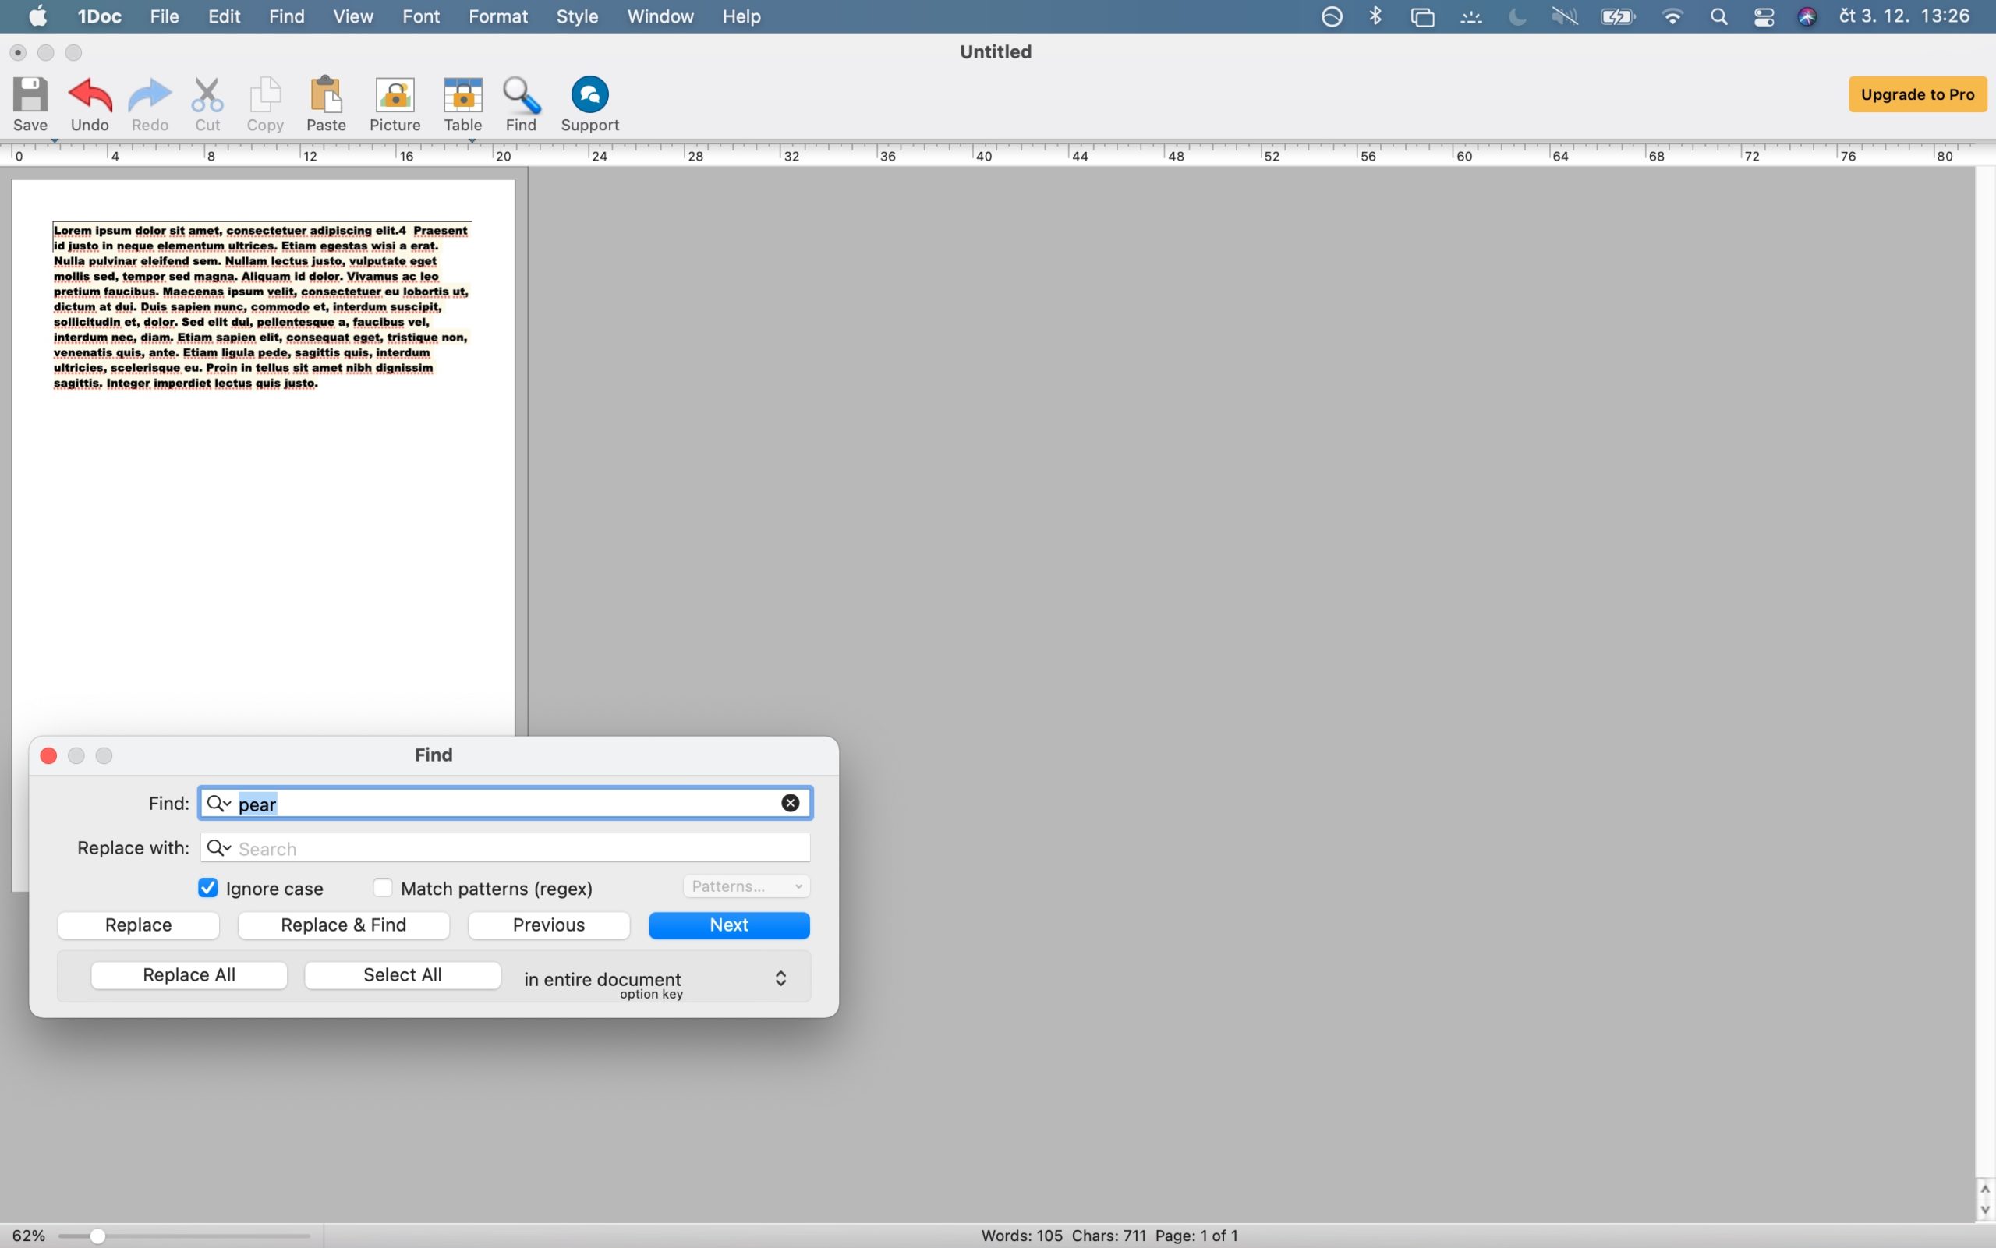Click the Table toolbar icon
The height and width of the screenshot is (1248, 1996).
tap(462, 97)
